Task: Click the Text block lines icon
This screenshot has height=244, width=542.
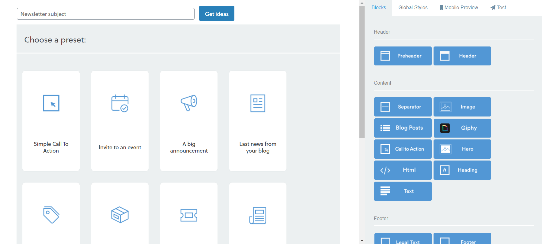Action: click(x=385, y=191)
